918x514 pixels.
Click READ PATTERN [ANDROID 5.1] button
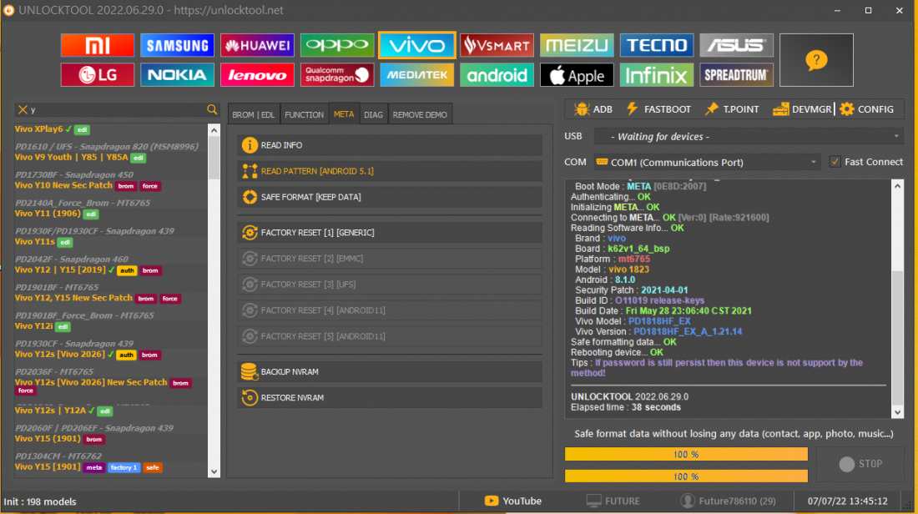[390, 171]
